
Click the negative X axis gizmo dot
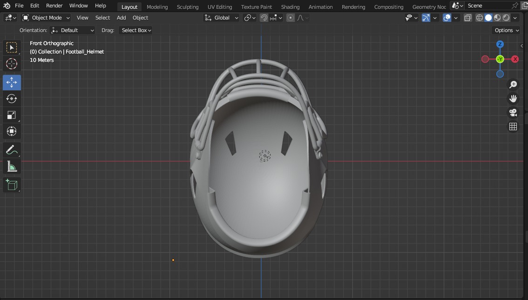pos(485,59)
